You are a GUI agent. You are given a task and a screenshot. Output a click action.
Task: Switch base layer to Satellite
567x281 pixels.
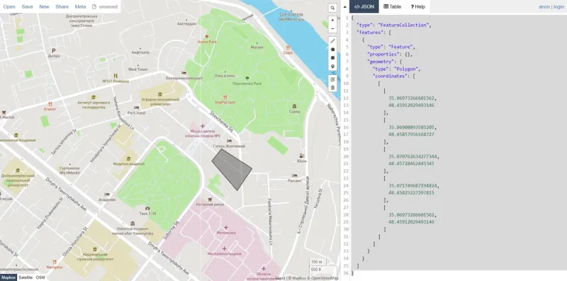tap(26, 277)
